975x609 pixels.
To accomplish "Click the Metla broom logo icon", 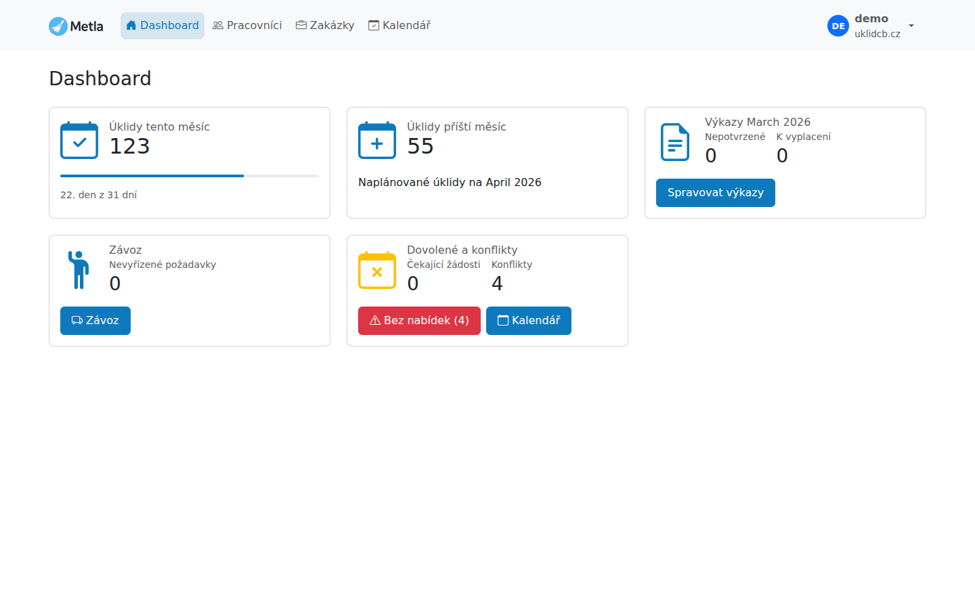I will pos(58,26).
